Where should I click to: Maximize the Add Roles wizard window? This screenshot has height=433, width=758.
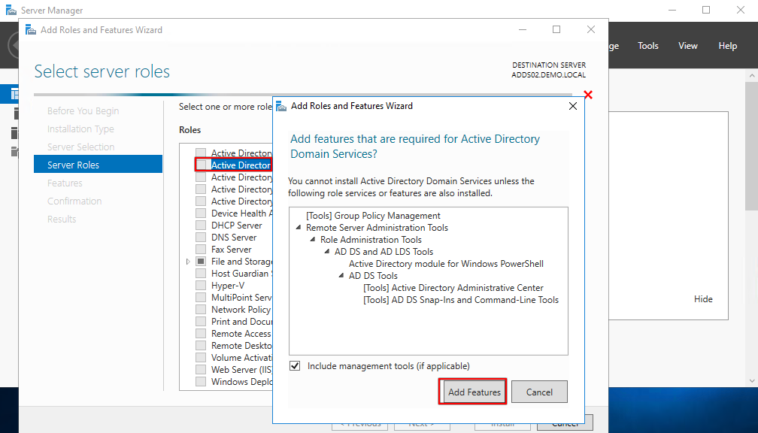[556, 29]
